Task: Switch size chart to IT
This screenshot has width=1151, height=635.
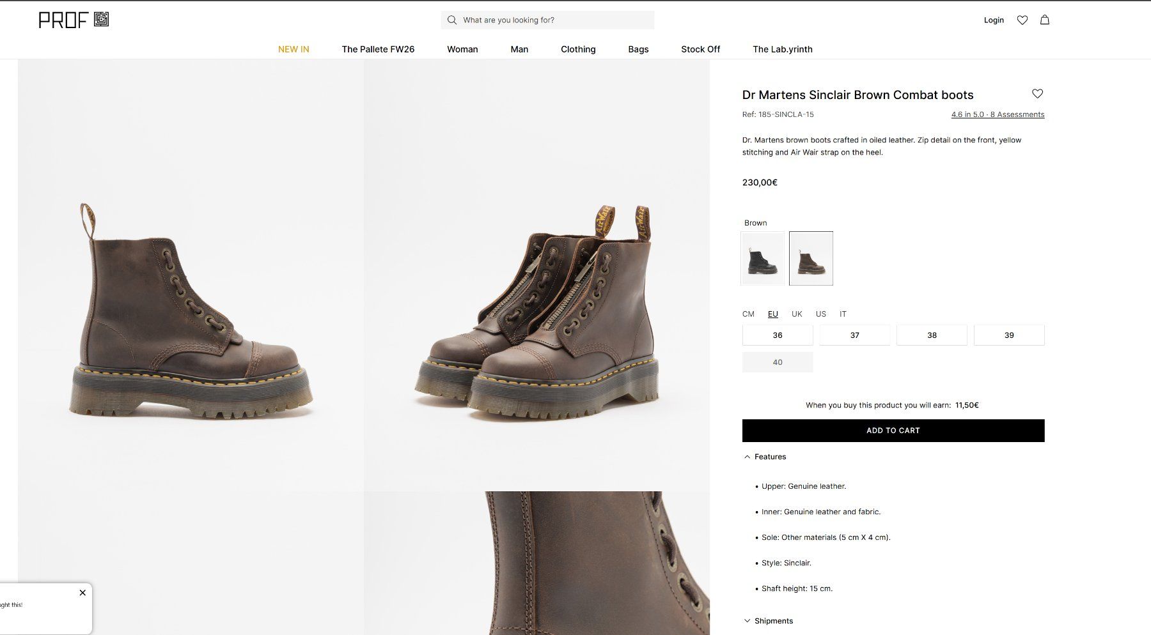Action: (843, 314)
